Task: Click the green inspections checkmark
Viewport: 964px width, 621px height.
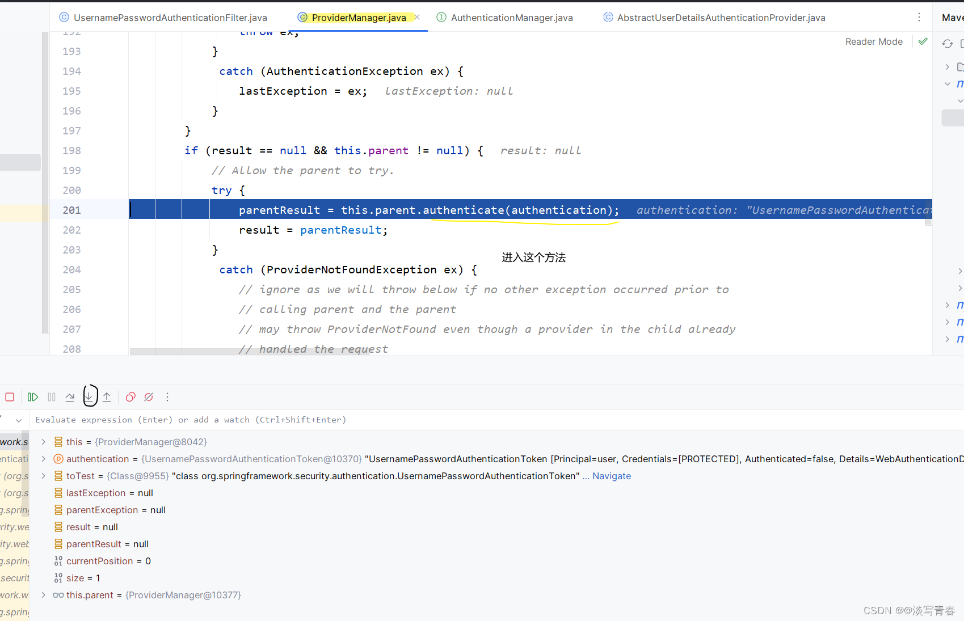Action: click(922, 41)
